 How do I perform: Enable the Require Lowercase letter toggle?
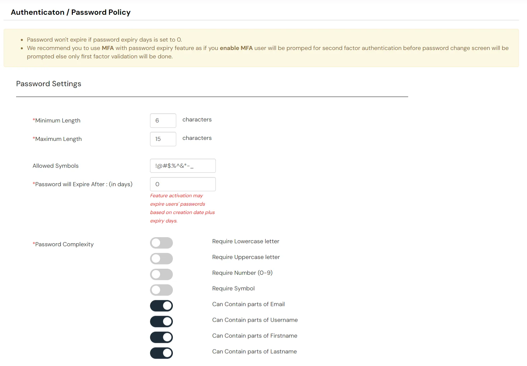(x=161, y=243)
